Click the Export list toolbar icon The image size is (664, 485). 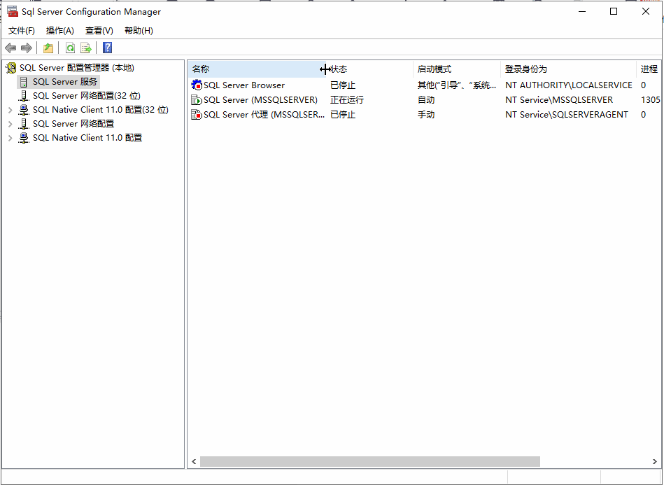(86, 48)
